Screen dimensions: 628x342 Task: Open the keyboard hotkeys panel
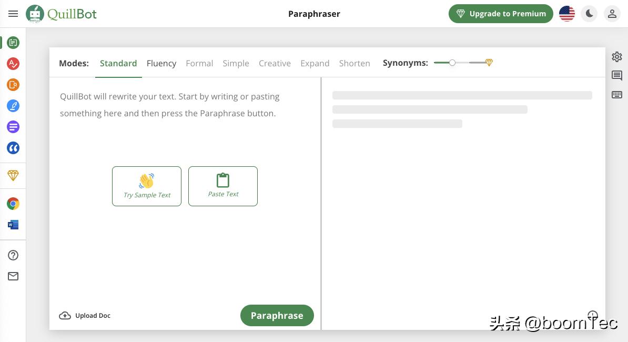[x=617, y=95]
